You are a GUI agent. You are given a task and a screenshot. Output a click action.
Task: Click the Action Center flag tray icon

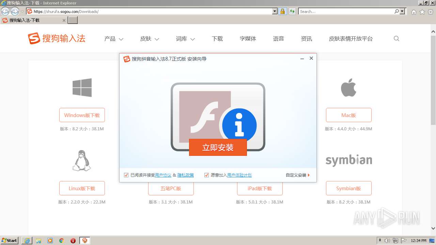coord(404,241)
